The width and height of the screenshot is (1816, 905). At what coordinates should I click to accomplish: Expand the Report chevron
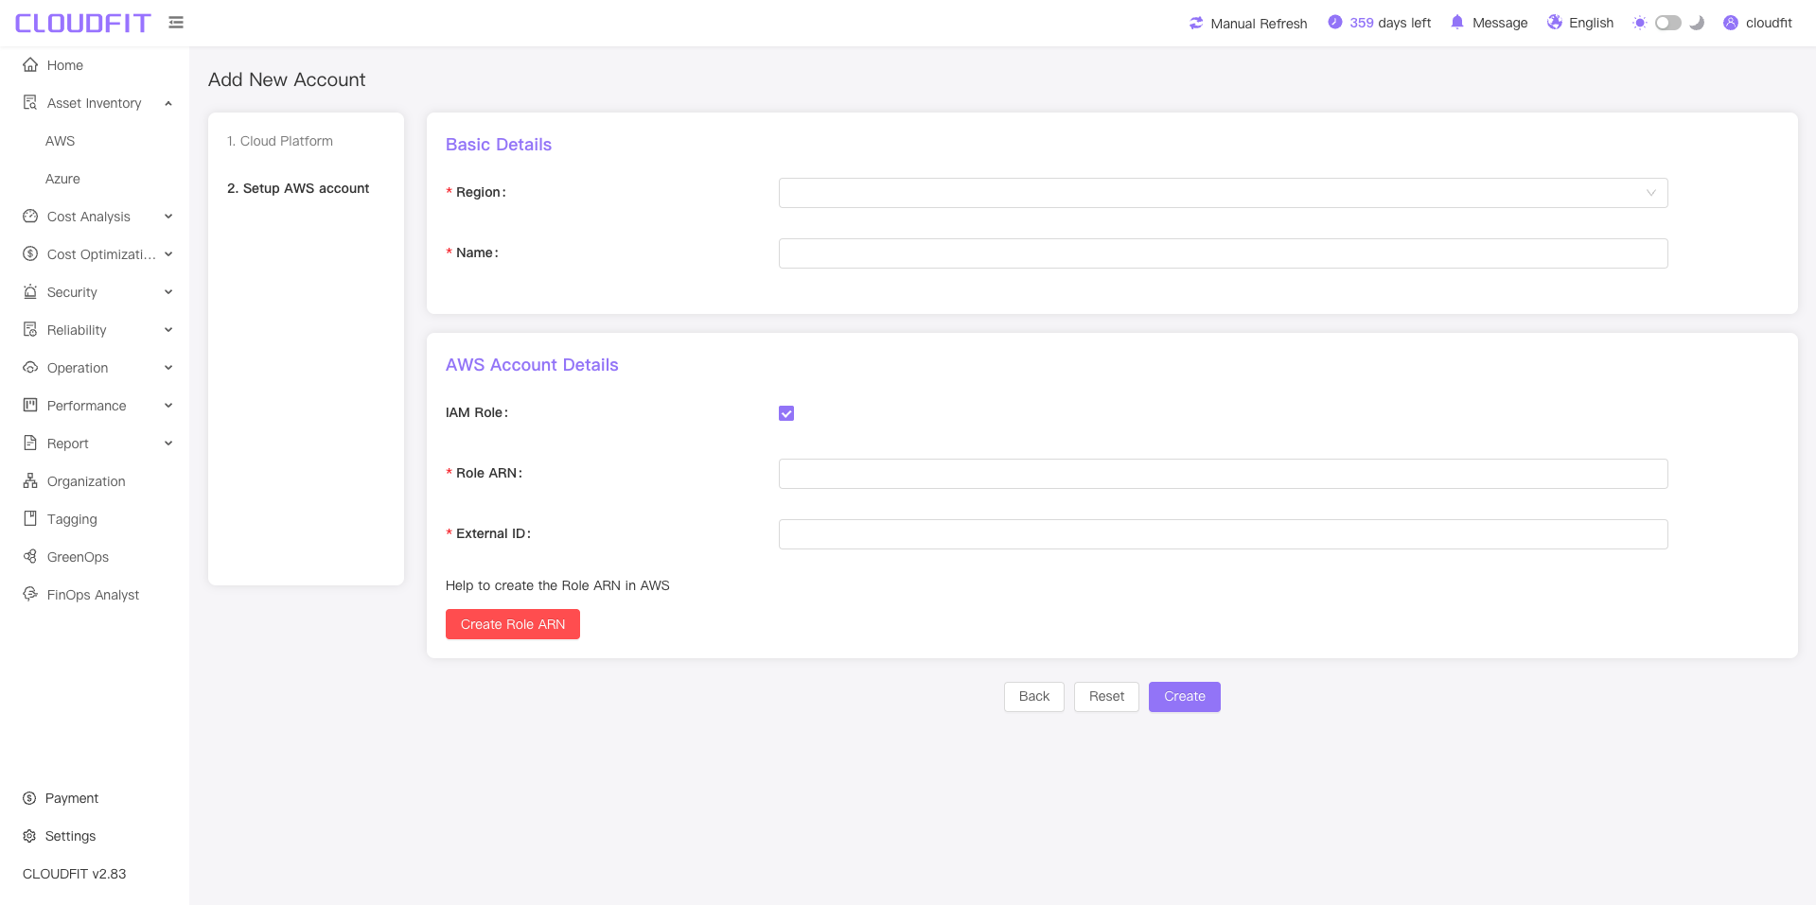coord(168,444)
